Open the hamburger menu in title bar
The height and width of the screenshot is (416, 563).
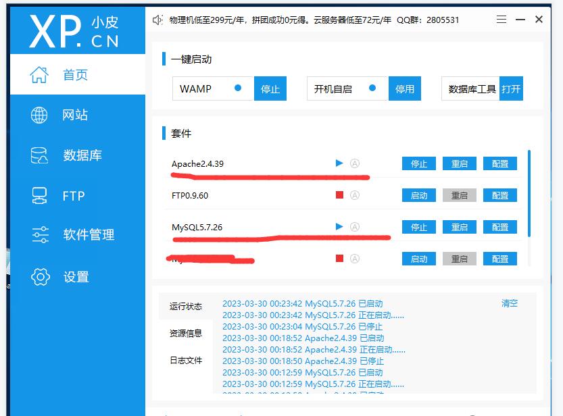(501, 20)
